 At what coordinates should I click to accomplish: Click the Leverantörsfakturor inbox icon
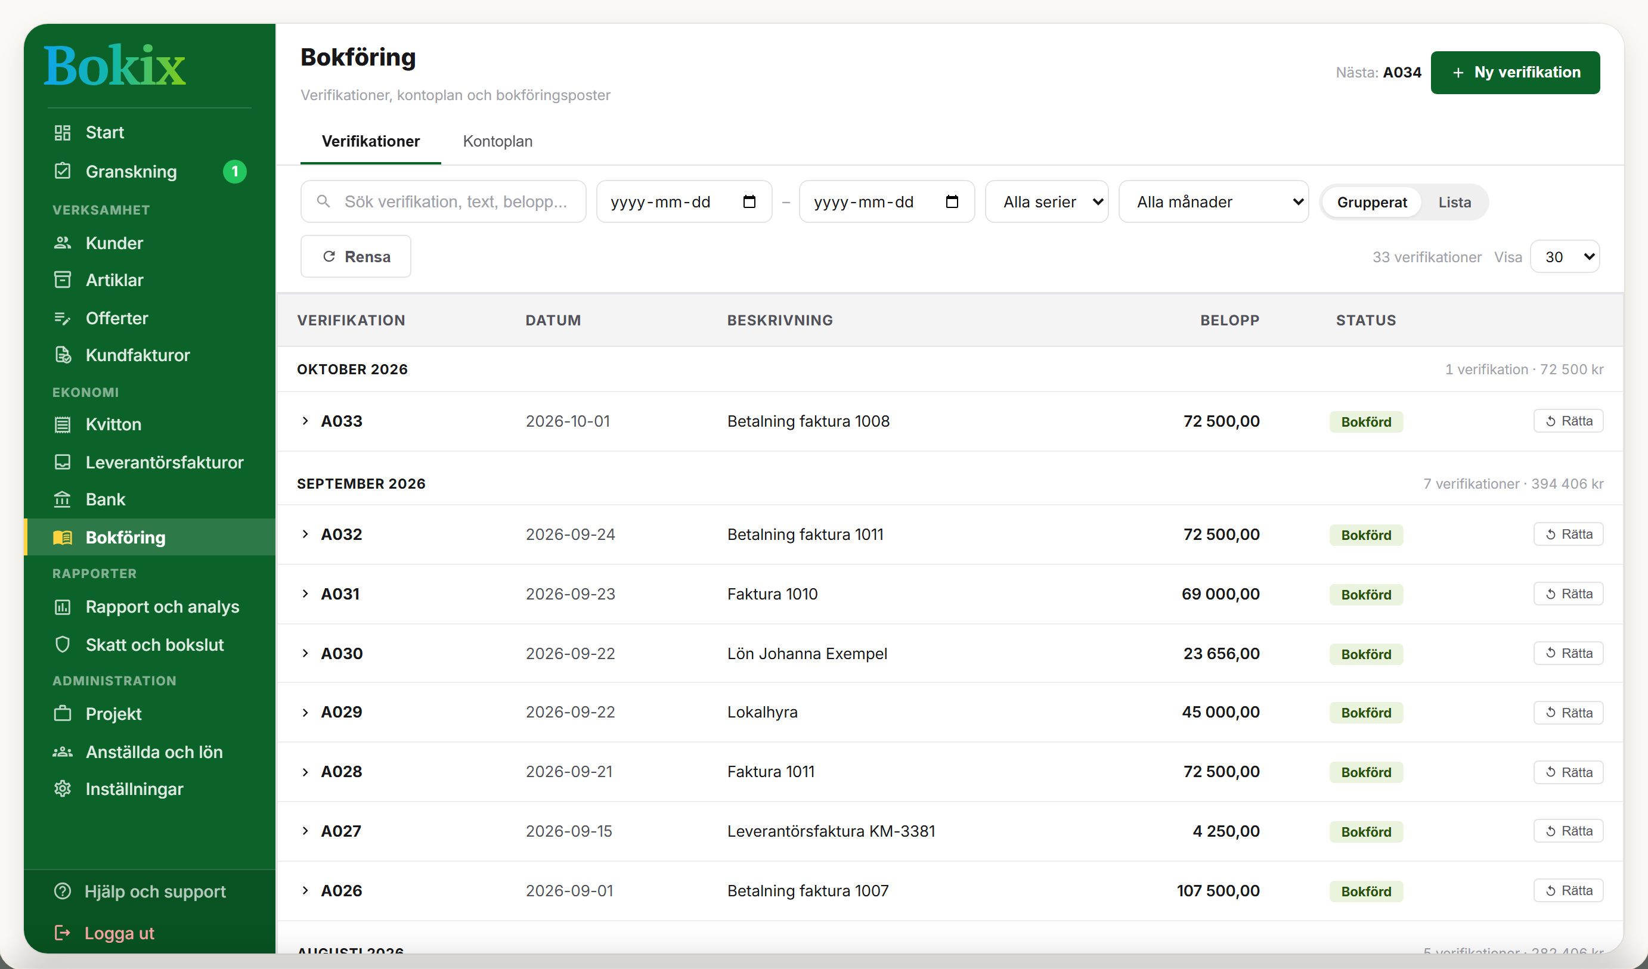point(62,462)
